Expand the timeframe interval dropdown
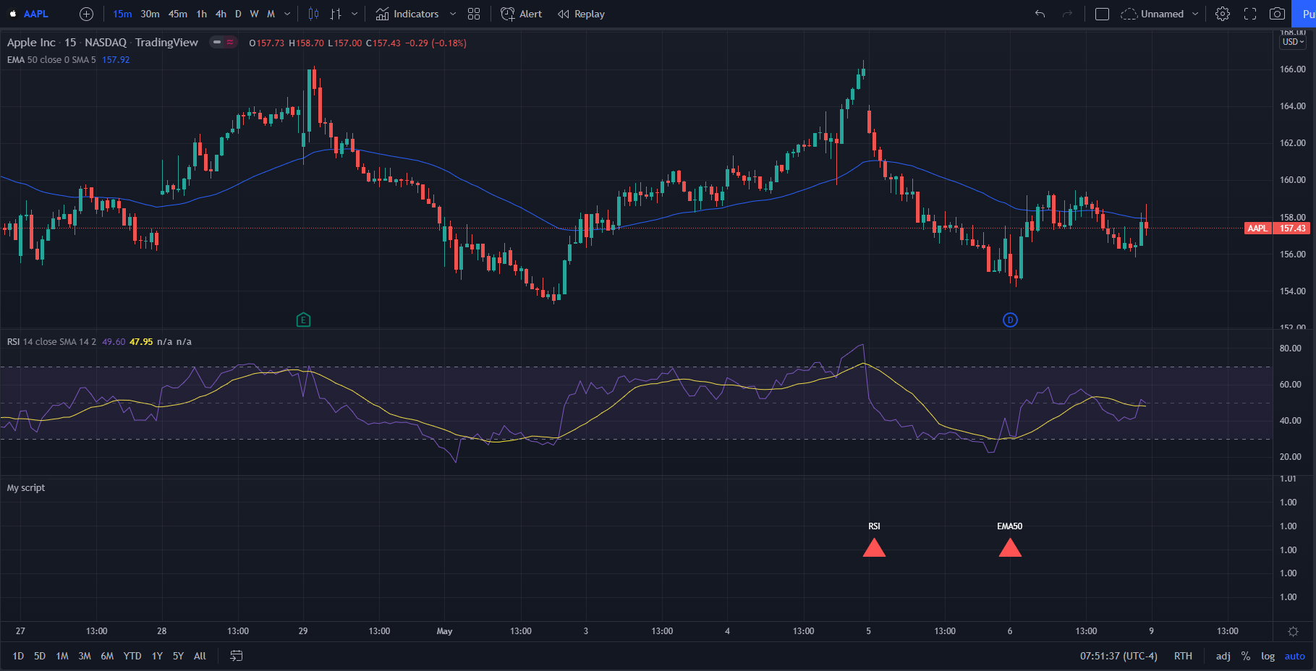The width and height of the screenshot is (1316, 671). 287,14
